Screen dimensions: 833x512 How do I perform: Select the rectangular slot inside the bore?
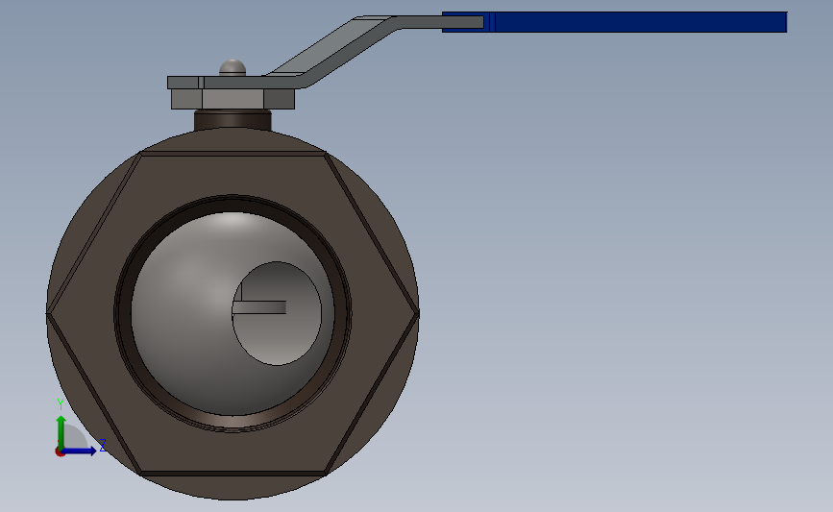click(x=259, y=307)
